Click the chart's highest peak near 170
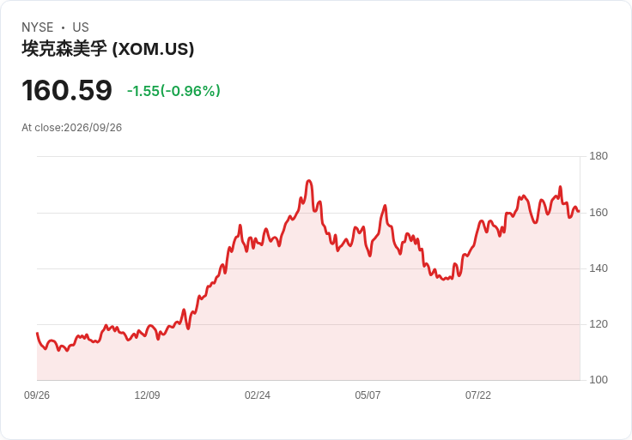Image resolution: width=632 pixels, height=440 pixels. pyautogui.click(x=309, y=181)
